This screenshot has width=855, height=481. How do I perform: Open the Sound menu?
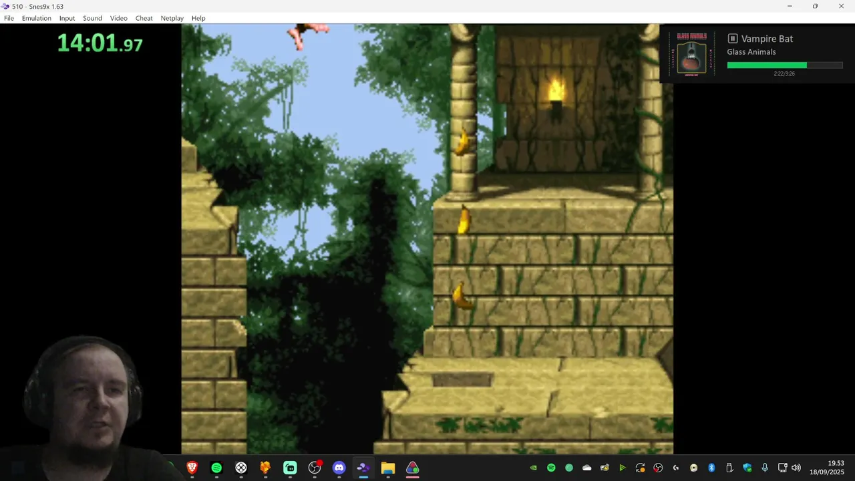pos(92,18)
